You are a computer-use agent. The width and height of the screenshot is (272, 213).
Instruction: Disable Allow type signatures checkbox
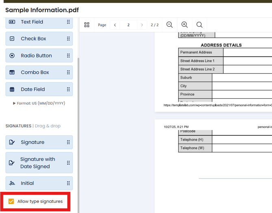11,201
